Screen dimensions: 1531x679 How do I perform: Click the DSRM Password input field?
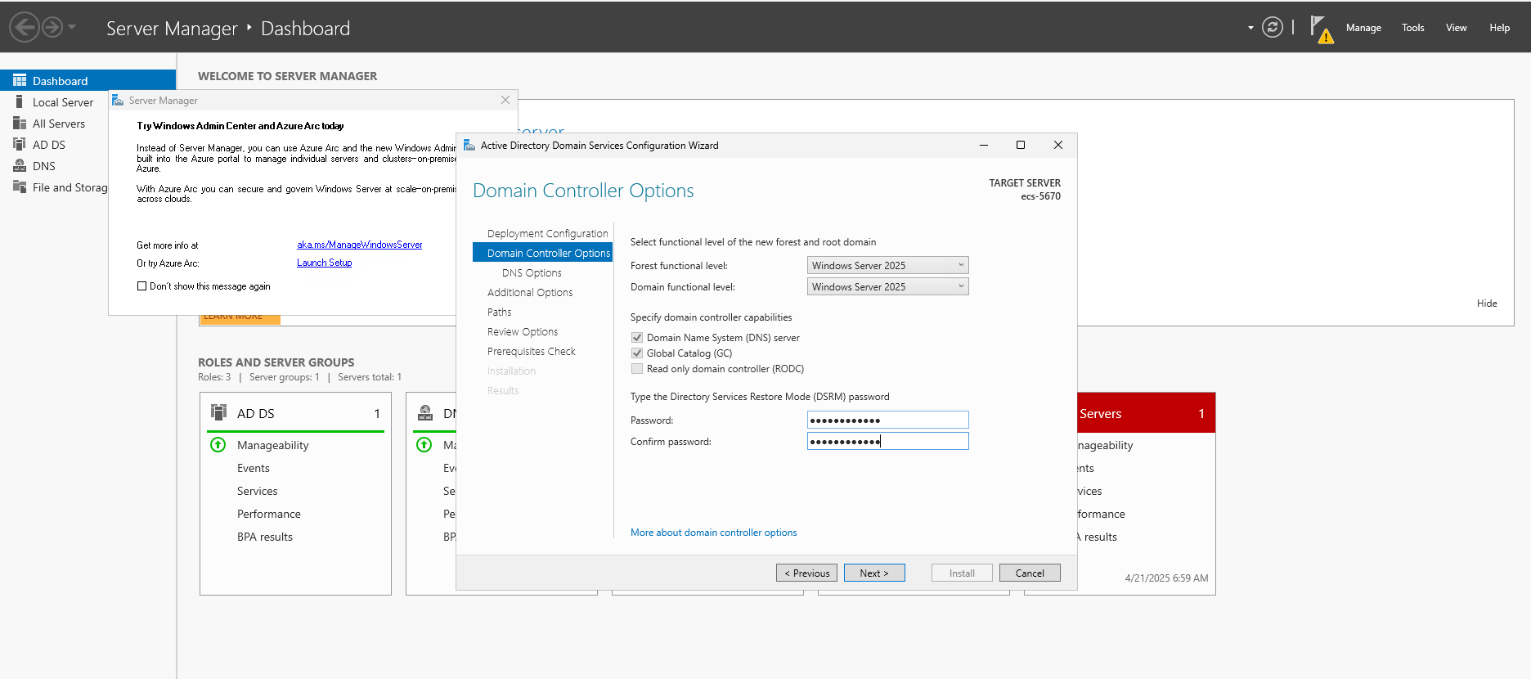(887, 420)
